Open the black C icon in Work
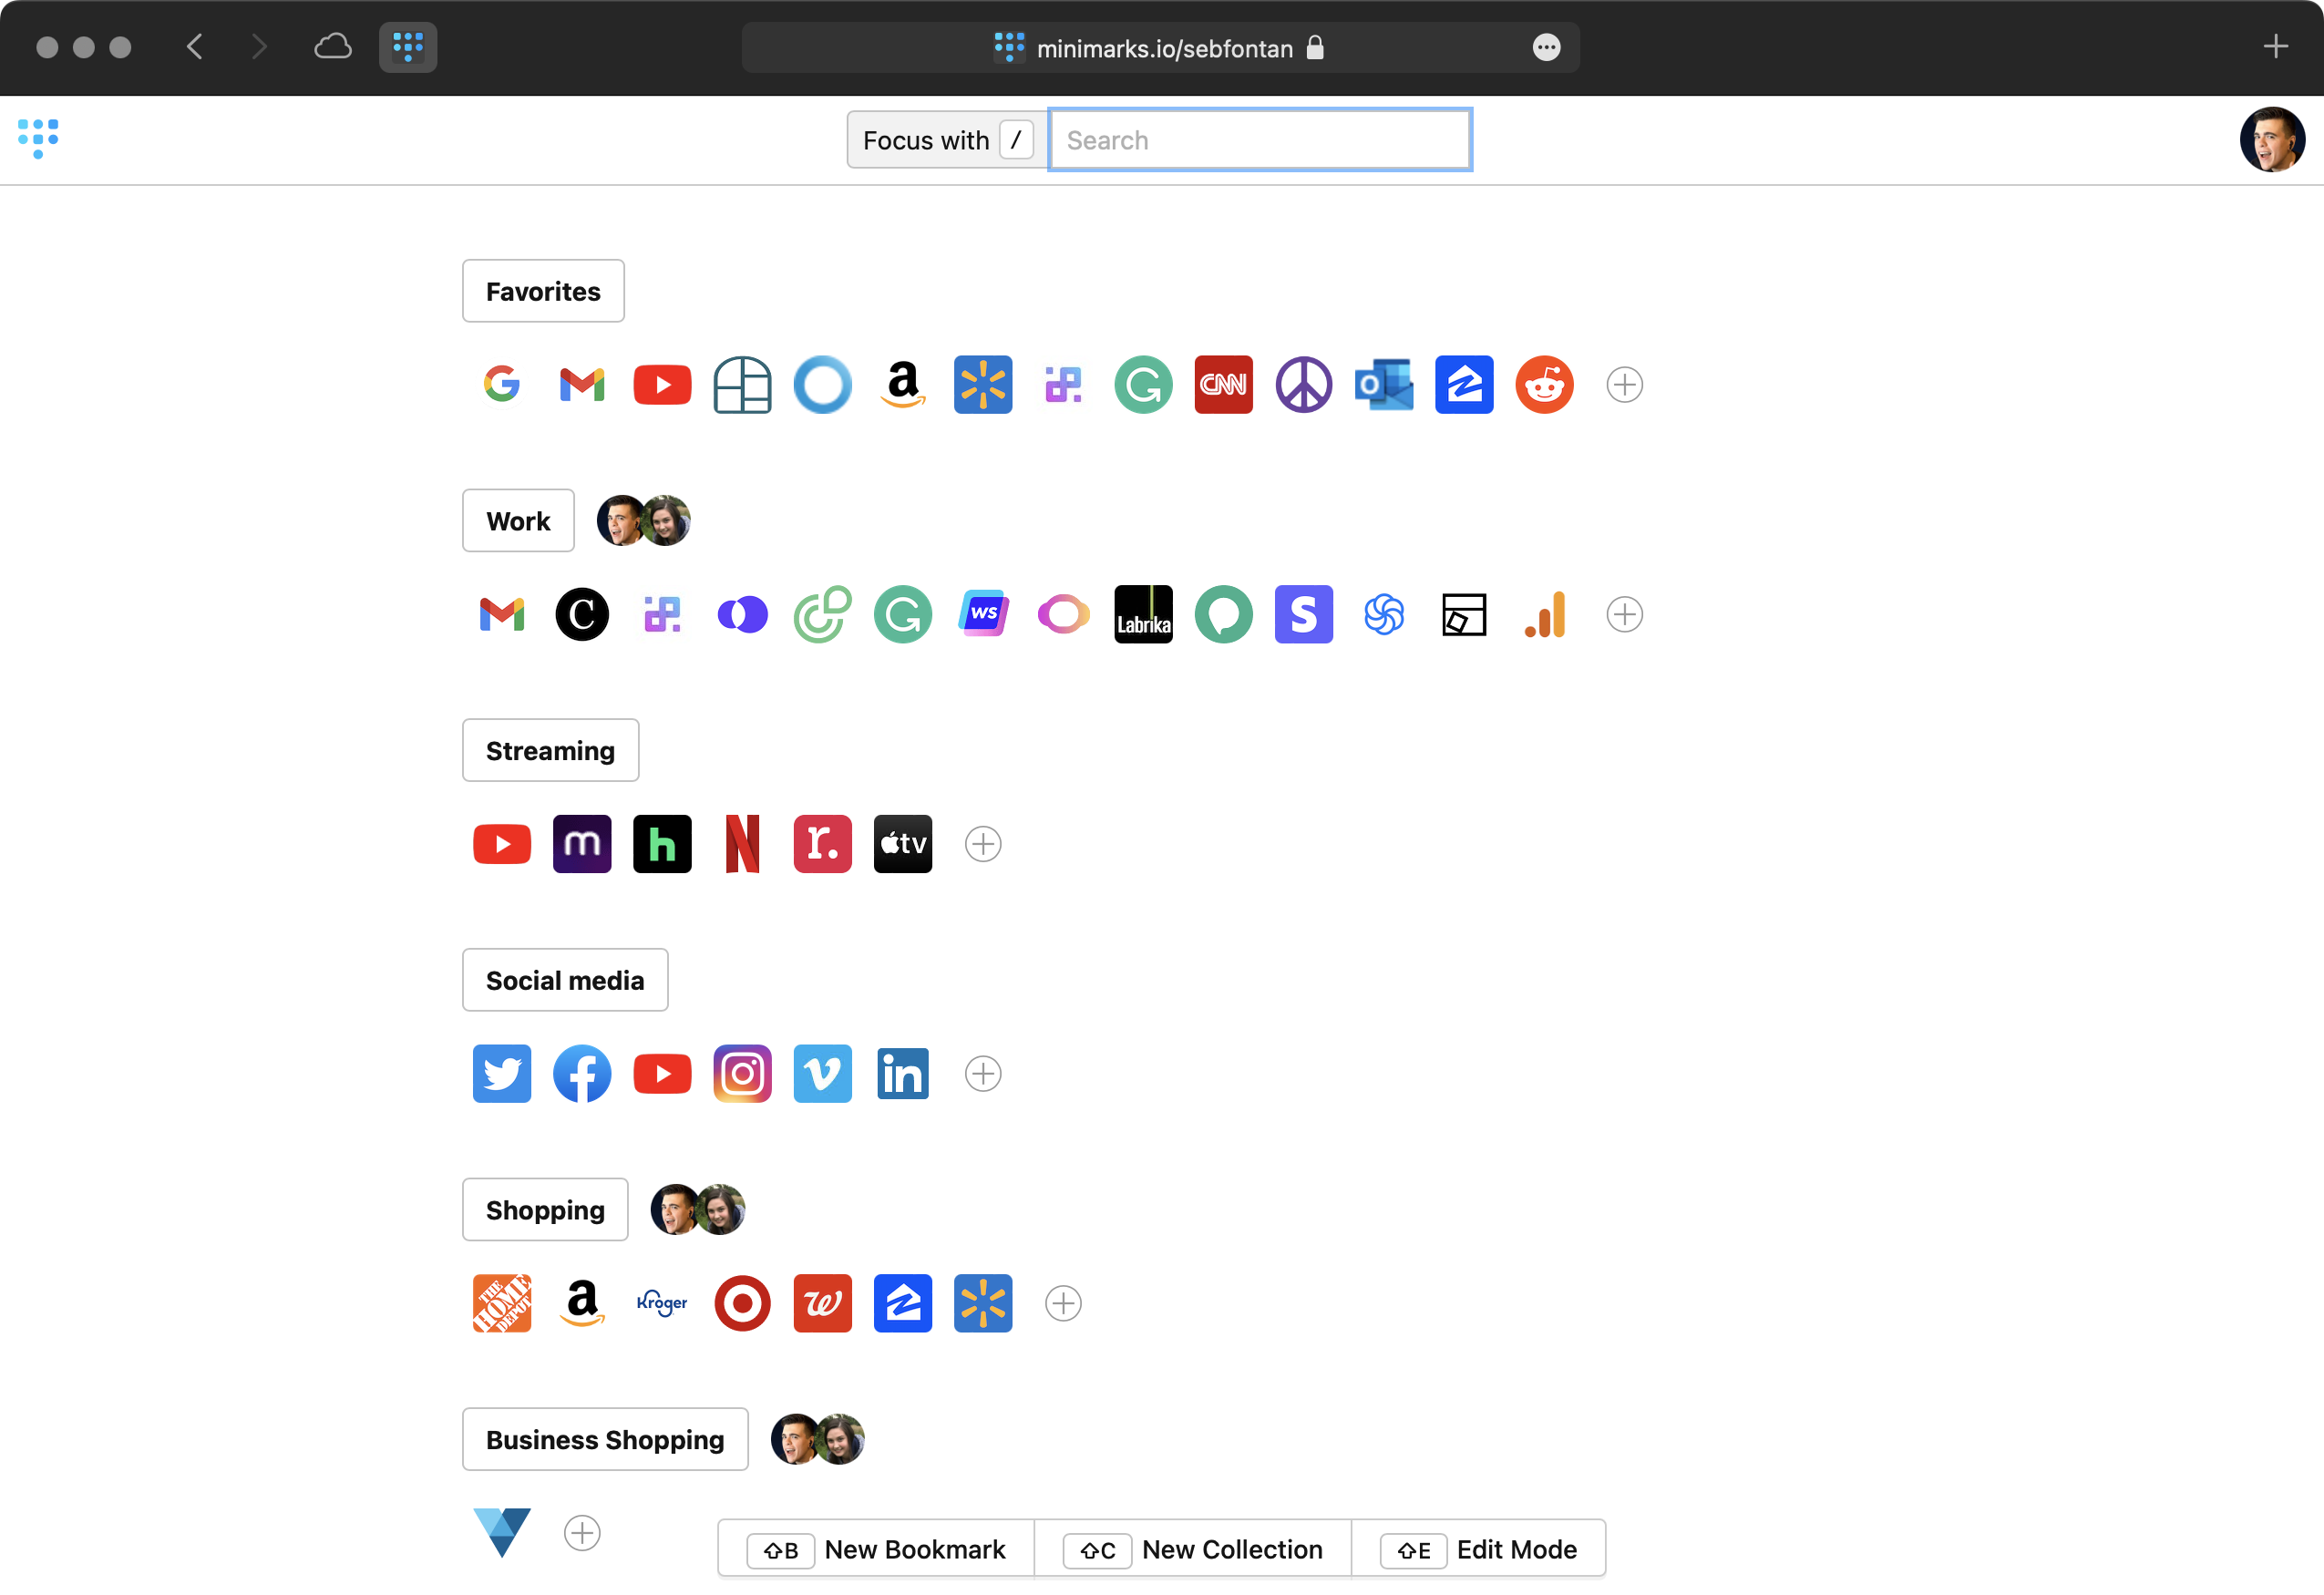This screenshot has height=1595, width=2324. 582,615
